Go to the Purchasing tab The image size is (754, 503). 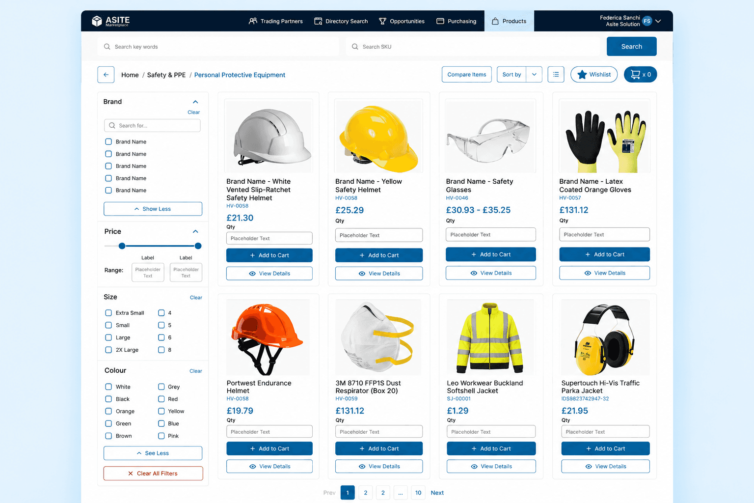click(456, 21)
